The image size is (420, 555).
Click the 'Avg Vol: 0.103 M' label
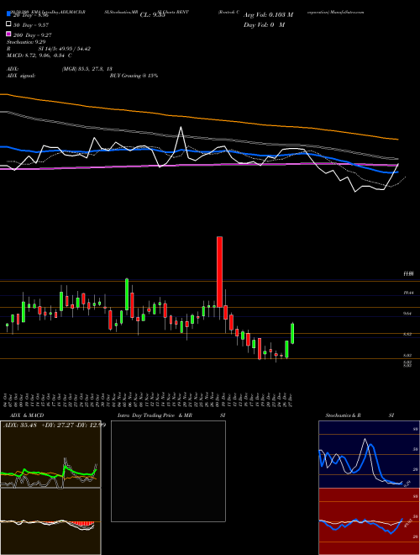(x=268, y=15)
